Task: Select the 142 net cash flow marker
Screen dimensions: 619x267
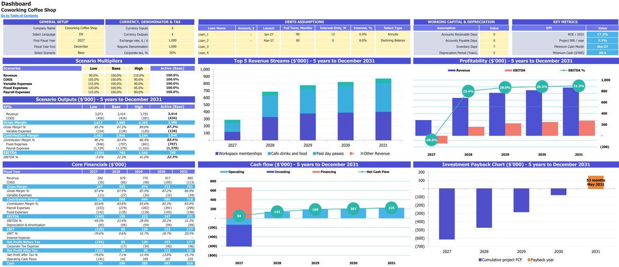Action: click(x=277, y=211)
